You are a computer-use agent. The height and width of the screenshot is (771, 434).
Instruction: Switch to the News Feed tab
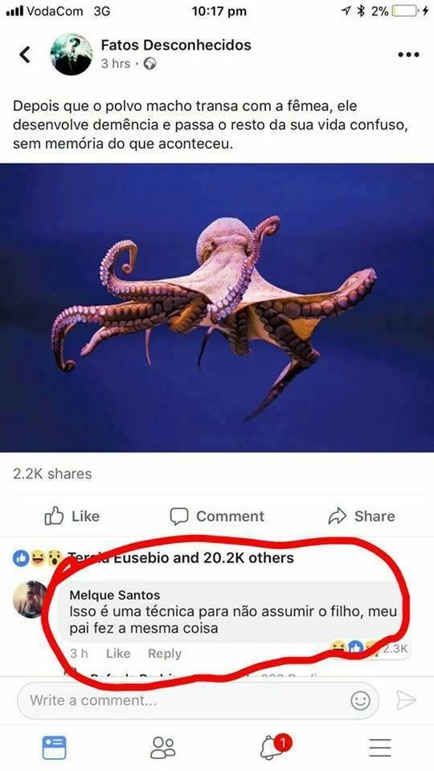coord(54,748)
